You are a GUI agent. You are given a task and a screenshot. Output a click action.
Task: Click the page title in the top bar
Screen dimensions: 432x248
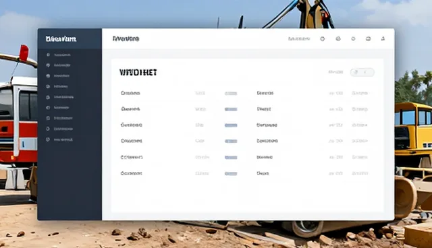point(126,39)
